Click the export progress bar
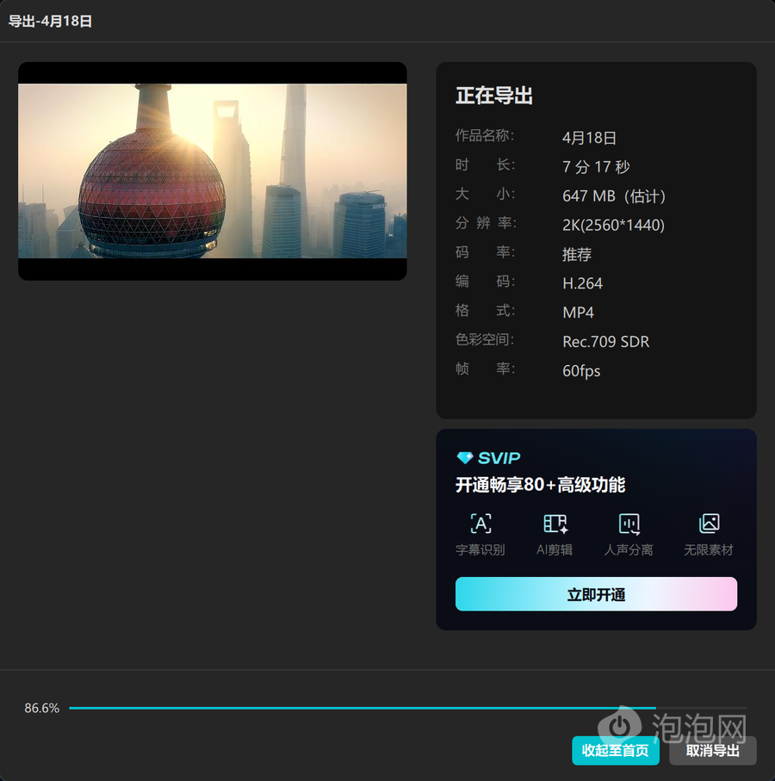Image resolution: width=775 pixels, height=781 pixels. pyautogui.click(x=362, y=708)
